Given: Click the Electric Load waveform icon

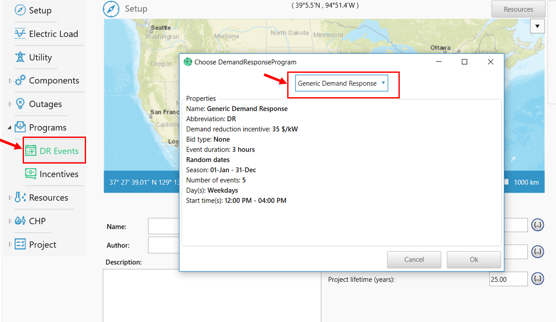Looking at the screenshot, I should pyautogui.click(x=20, y=34).
